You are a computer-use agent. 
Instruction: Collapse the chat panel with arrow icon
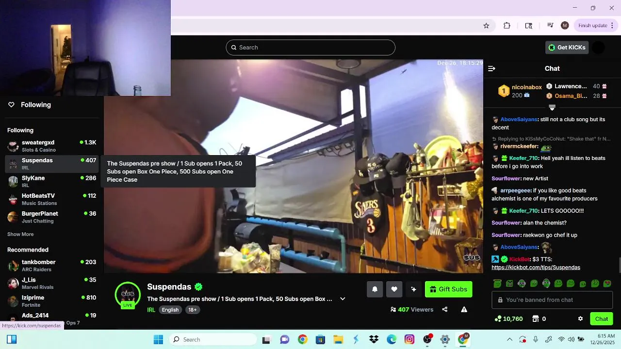pyautogui.click(x=491, y=69)
